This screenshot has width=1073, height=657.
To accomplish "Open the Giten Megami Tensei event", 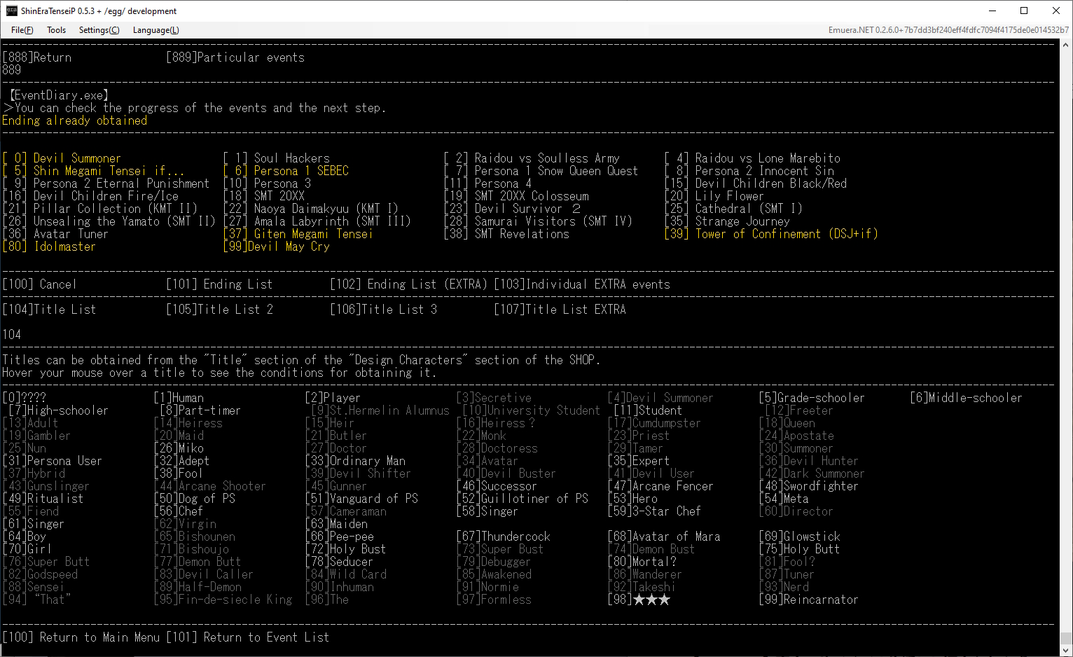I will tap(298, 234).
